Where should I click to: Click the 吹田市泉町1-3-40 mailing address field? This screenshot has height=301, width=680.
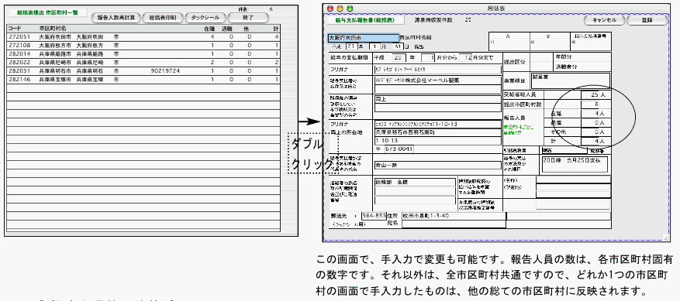point(454,215)
